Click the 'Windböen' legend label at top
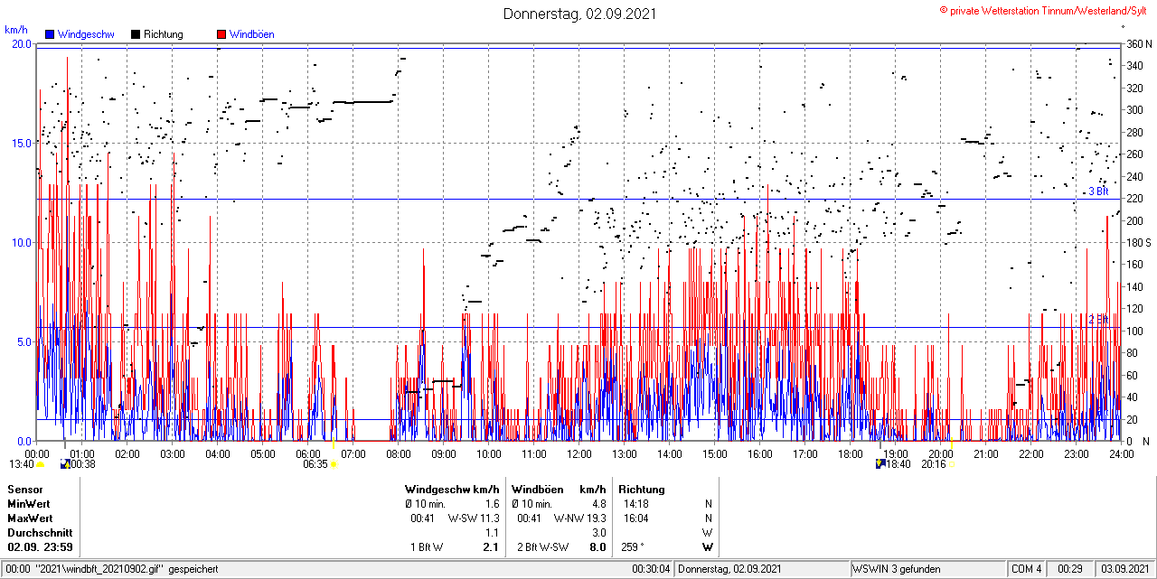This screenshot has height=579, width=1157. [x=252, y=34]
